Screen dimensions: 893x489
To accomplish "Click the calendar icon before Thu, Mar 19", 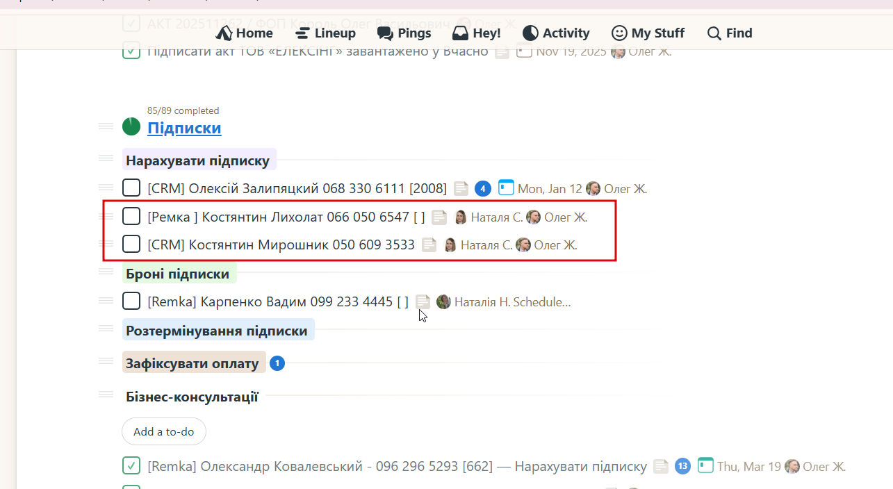I will click(x=705, y=465).
